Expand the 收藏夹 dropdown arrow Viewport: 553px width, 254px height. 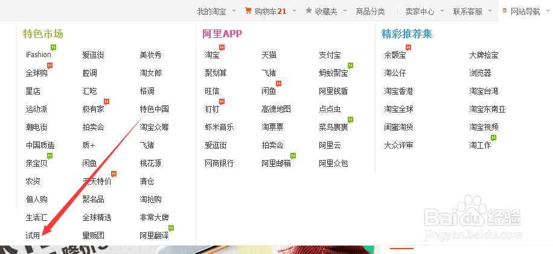pos(345,11)
